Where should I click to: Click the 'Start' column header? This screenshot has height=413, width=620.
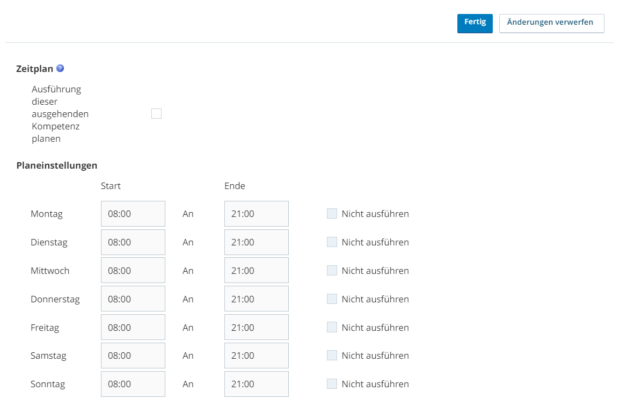pos(111,186)
